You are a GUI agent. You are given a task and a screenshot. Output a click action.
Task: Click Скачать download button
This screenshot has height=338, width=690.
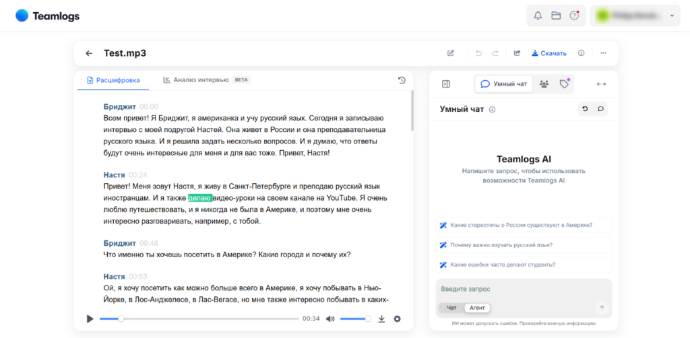(x=548, y=53)
